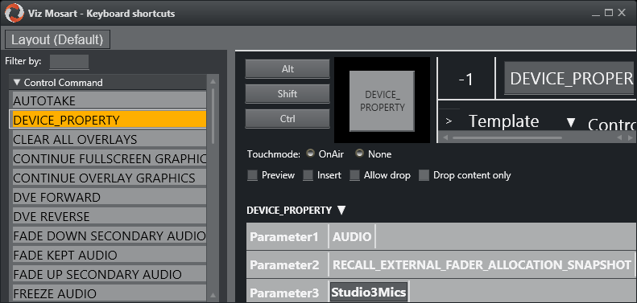Screen dimensions: 637x303
Task: Click the left arrow of horizontal scrollbar
Action: pos(445,138)
